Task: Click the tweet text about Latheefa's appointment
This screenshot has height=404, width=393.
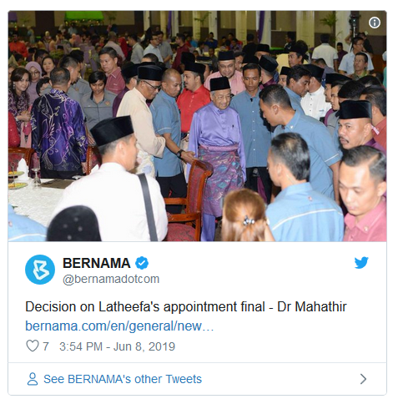Action: pos(186,307)
